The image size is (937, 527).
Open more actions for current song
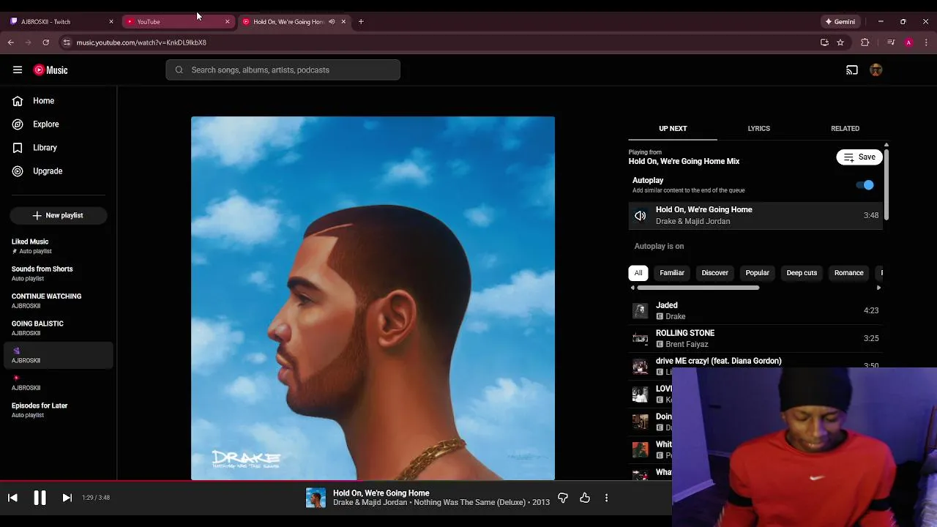pos(606,498)
